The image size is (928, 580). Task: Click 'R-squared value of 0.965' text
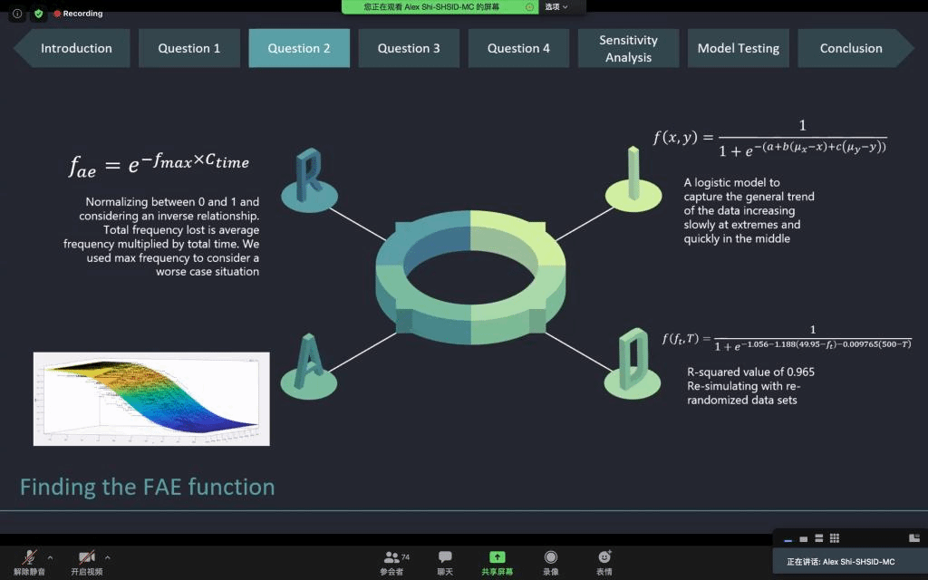(x=750, y=372)
